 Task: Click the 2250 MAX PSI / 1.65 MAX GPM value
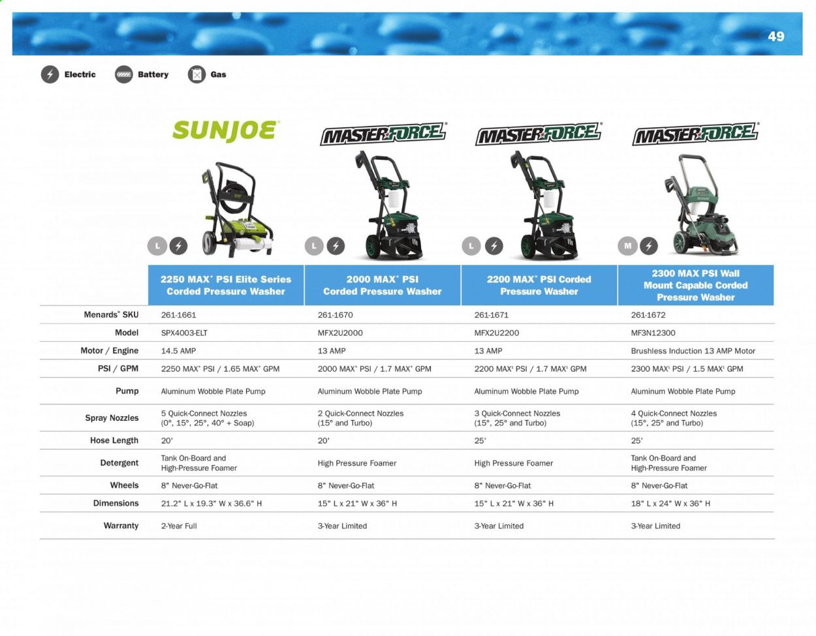[x=220, y=369]
